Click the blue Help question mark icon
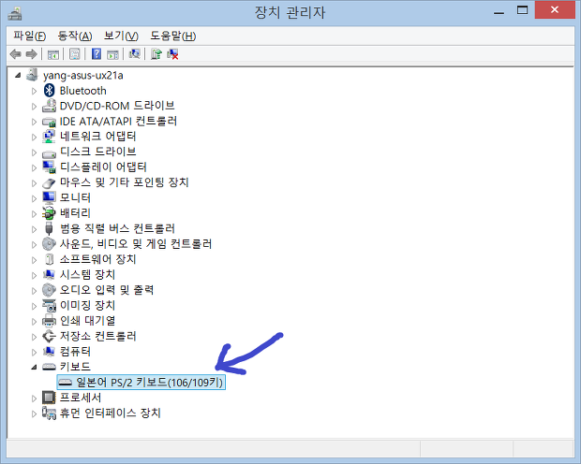The height and width of the screenshot is (464, 581). 97,54
